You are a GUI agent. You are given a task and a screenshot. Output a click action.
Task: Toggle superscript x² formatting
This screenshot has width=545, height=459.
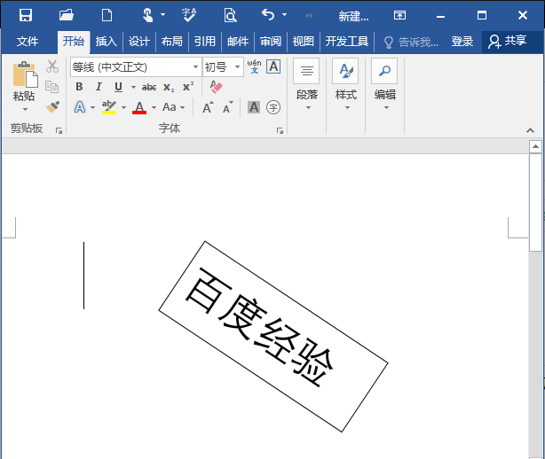pyautogui.click(x=188, y=87)
